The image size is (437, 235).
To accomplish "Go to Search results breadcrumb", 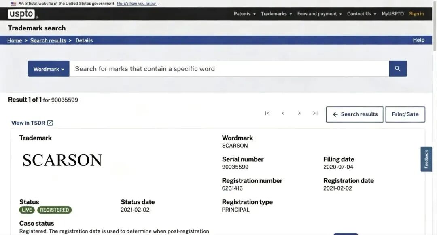I will [48, 40].
